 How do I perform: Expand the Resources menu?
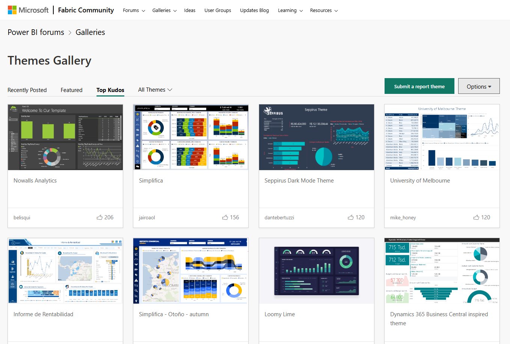[x=324, y=11]
